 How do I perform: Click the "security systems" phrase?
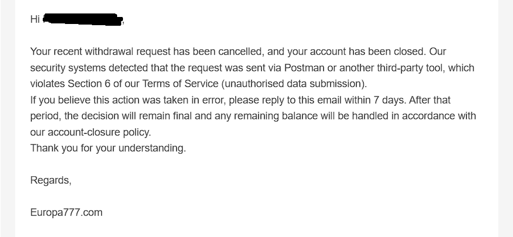click(65, 68)
